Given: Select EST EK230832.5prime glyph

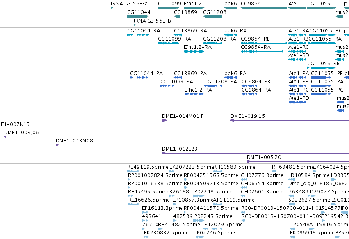Looking at the screenshot, I should tap(146, 237).
